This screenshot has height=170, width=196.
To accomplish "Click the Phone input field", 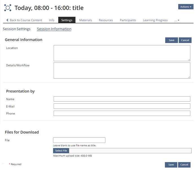I will (122, 113).
